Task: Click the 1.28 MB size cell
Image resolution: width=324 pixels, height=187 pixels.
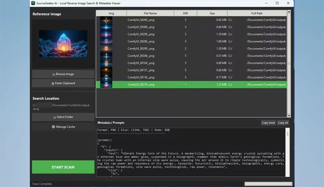Action: click(x=221, y=49)
